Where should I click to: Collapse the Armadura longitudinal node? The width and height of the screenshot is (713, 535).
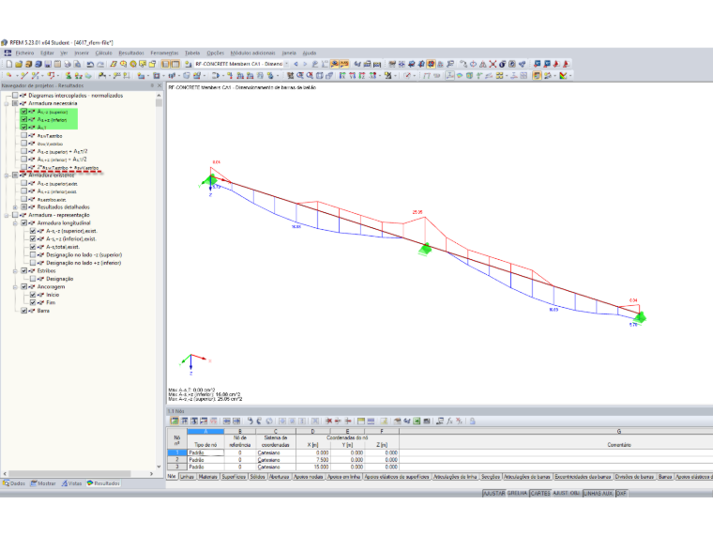tap(15, 223)
